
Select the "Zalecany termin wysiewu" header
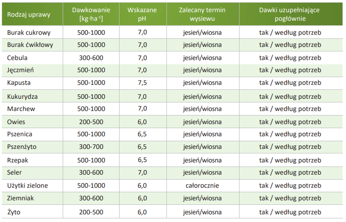(202, 14)
